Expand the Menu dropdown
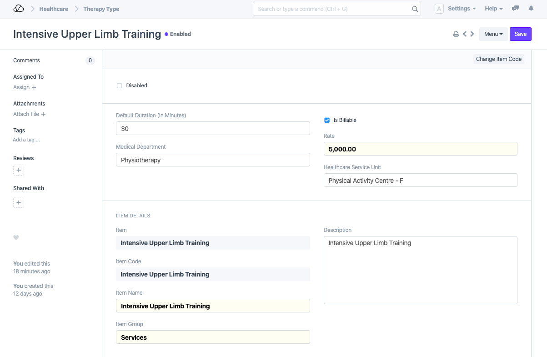This screenshot has width=547, height=357. point(493,34)
